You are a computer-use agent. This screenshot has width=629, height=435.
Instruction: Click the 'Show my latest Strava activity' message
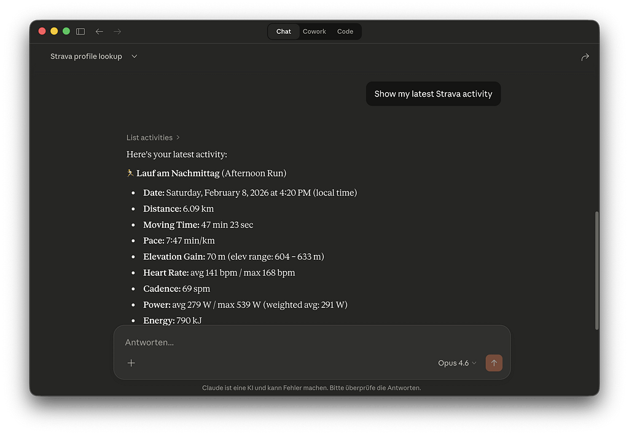[433, 94]
